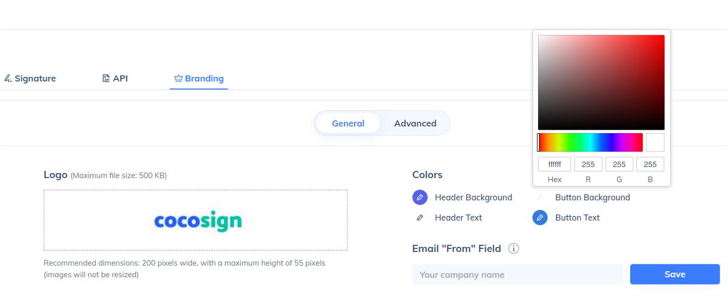Click the Header Background pencil icon
This screenshot has width=728, height=299.
(420, 197)
